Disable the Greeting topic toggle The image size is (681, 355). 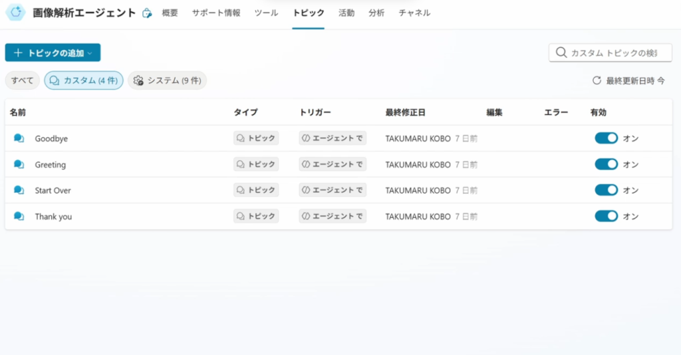(x=606, y=164)
